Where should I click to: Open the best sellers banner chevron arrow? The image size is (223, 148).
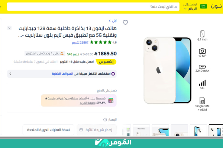pyautogui.click(x=10, y=74)
